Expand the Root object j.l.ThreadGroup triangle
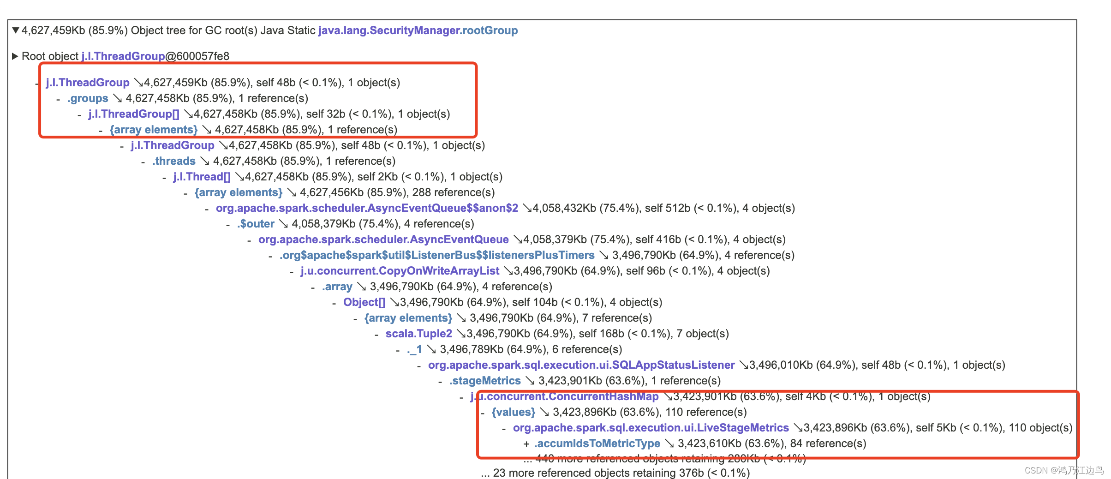The image size is (1111, 479). click(x=15, y=56)
